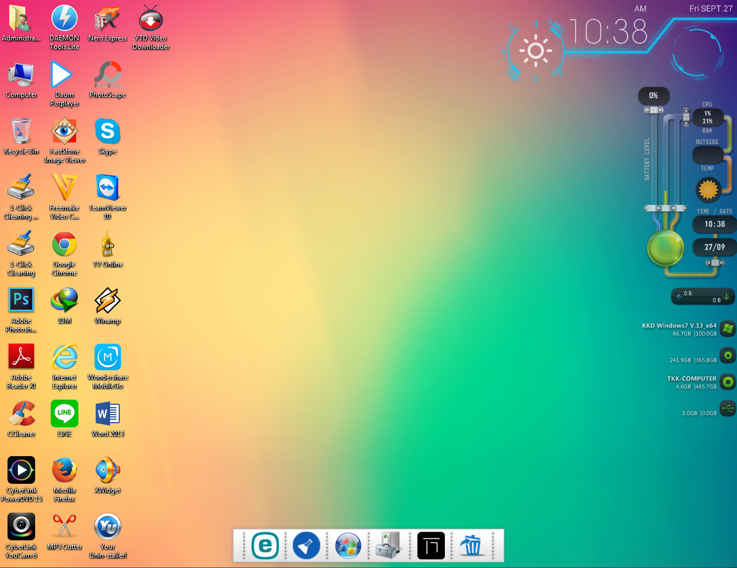Open Google Chrome
737x568 pixels.
65,245
